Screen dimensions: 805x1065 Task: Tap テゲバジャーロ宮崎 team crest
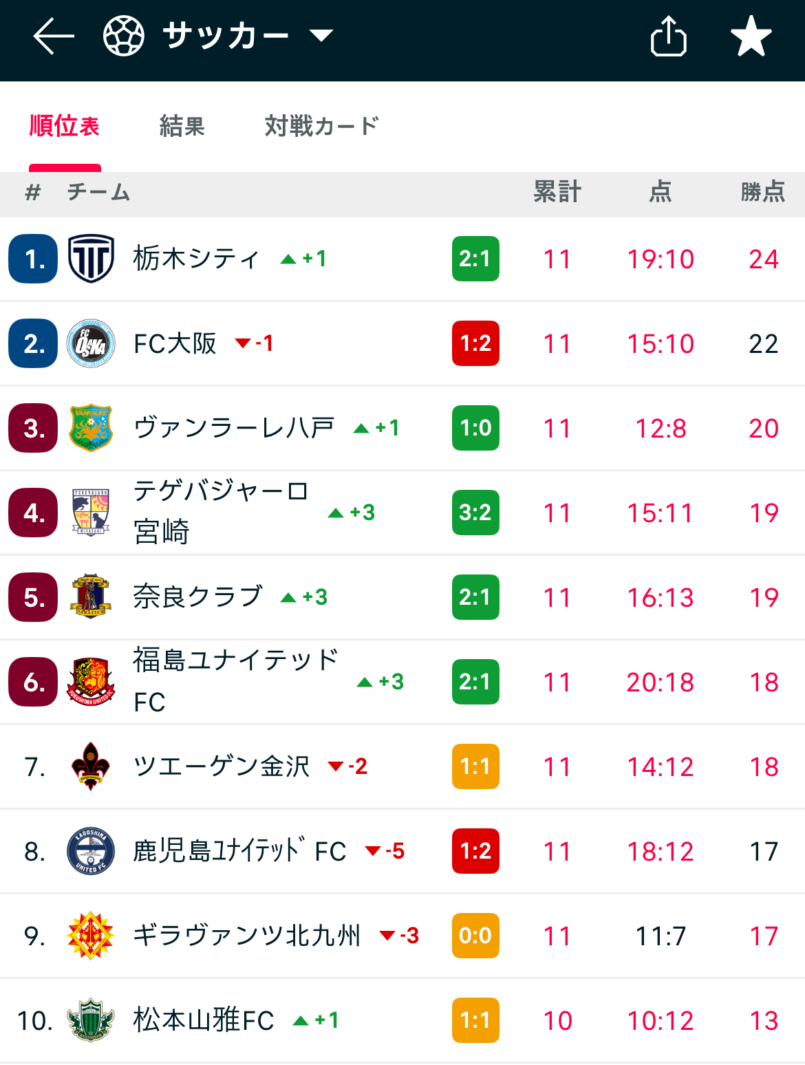91,513
